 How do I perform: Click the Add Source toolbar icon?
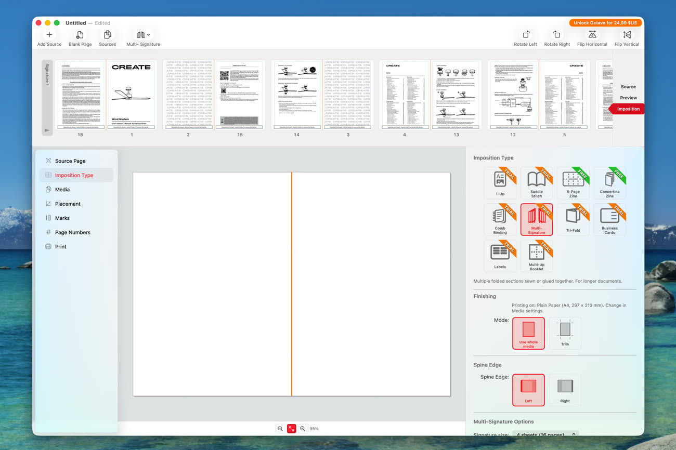[49, 35]
